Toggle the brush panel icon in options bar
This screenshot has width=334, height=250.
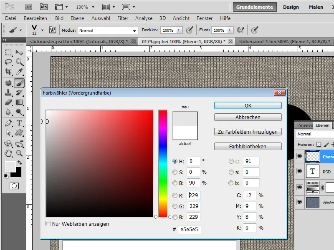coord(53,30)
